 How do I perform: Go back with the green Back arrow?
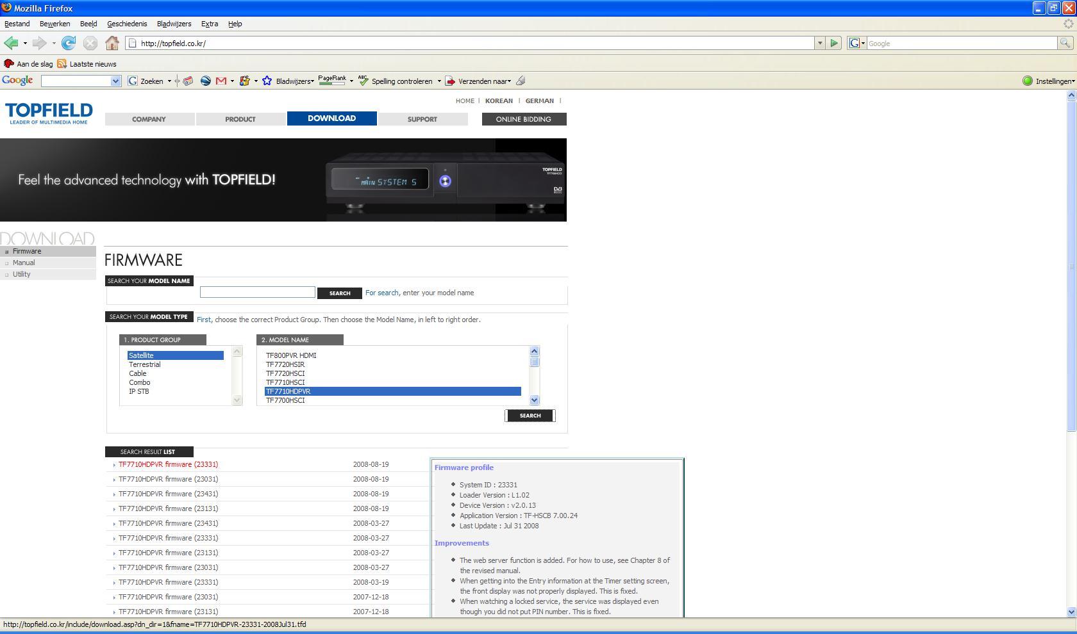tap(10, 43)
